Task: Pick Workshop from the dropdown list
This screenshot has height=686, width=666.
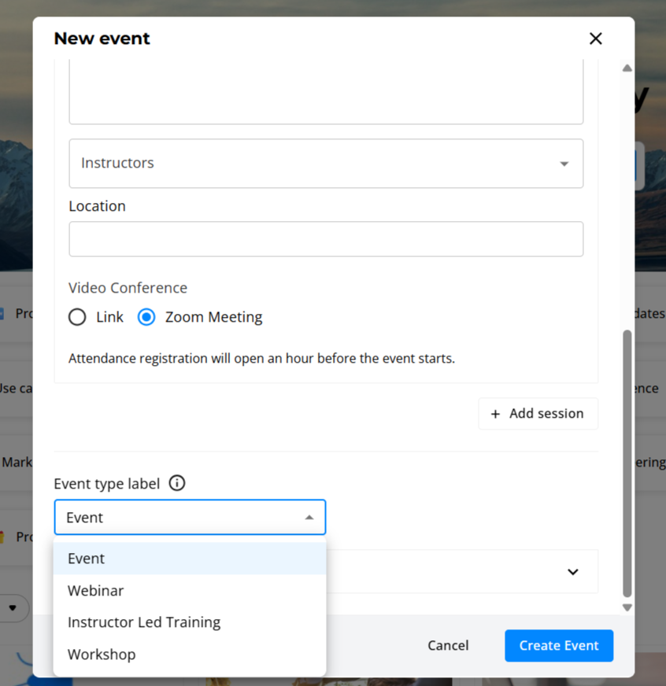Action: pyautogui.click(x=102, y=655)
